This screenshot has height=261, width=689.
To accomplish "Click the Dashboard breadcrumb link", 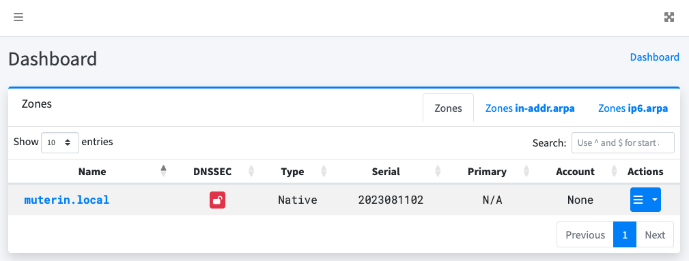I will pos(654,57).
